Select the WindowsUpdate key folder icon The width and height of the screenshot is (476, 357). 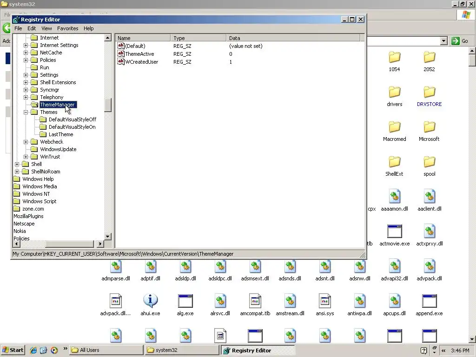click(x=34, y=149)
